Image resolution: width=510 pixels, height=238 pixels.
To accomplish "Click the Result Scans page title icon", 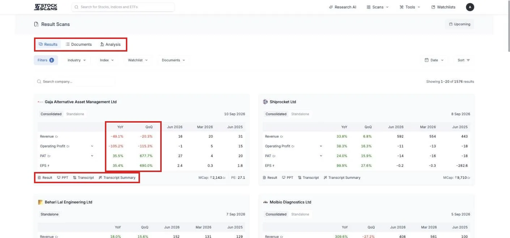I will point(36,24).
